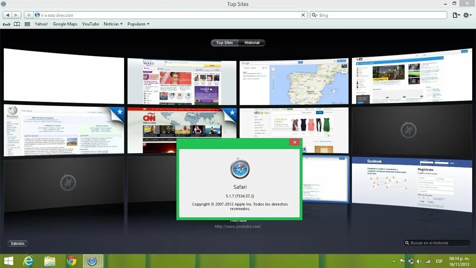Open the Safari settings gear menu
This screenshot has width=476, height=268.
click(467, 15)
